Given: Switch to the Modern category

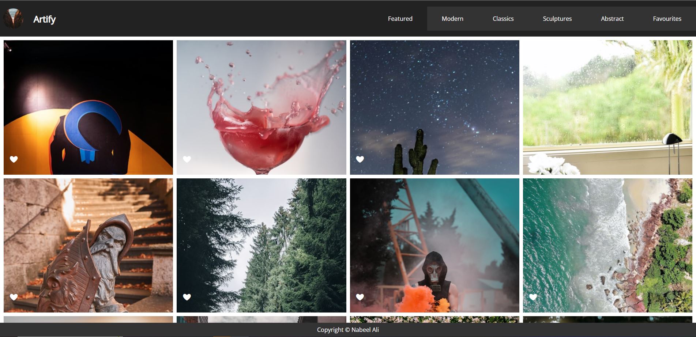Looking at the screenshot, I should [x=452, y=19].
